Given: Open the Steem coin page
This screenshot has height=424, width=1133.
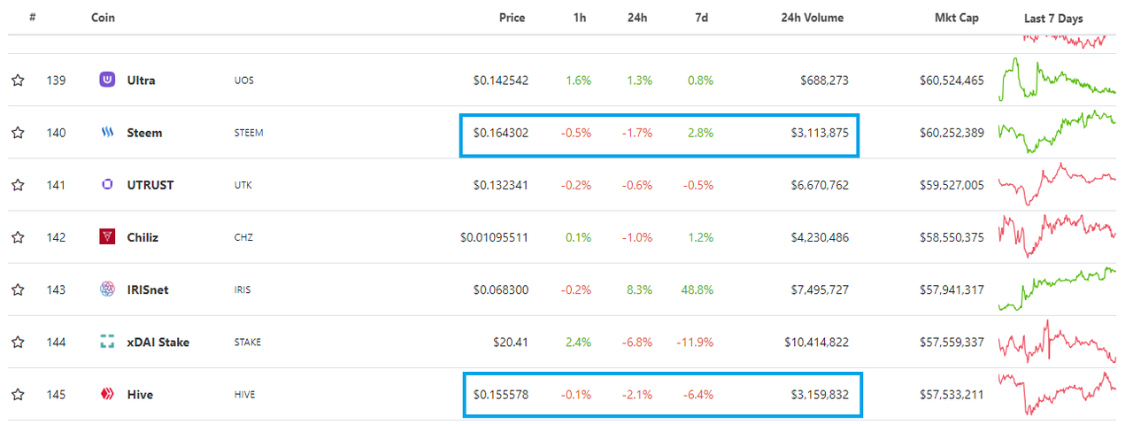Looking at the screenshot, I should 144,133.
